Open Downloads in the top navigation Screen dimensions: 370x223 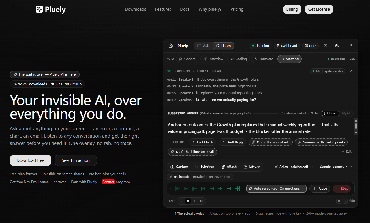click(x=135, y=9)
